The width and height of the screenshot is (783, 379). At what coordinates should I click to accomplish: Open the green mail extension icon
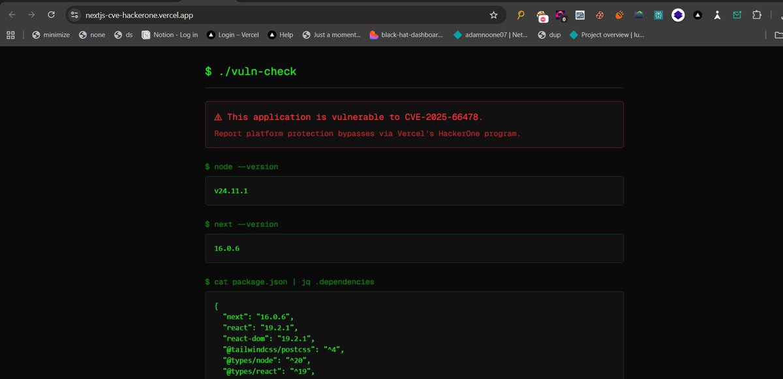tap(737, 14)
